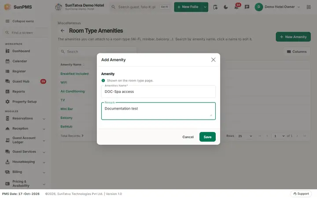
Task: Open the global guest search field
Action: (x=140, y=7)
